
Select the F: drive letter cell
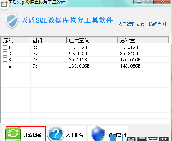click(x=35, y=66)
